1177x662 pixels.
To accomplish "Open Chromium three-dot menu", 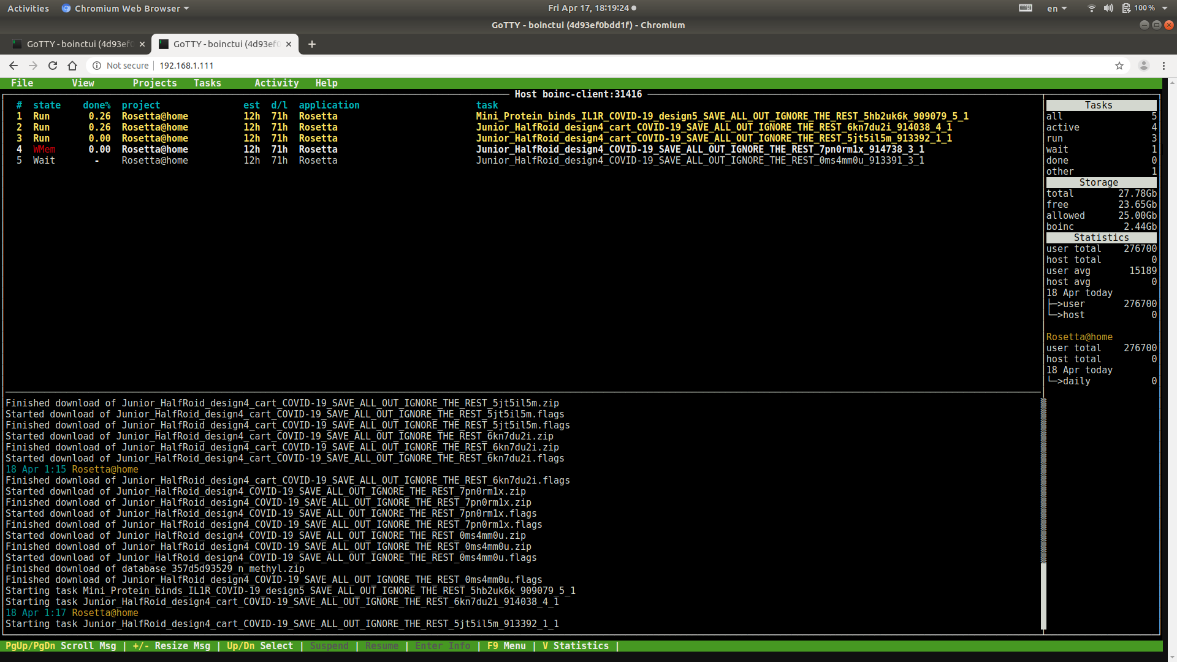I will 1164,66.
